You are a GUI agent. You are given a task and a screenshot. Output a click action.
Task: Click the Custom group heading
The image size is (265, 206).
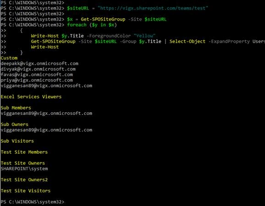click(x=9, y=58)
